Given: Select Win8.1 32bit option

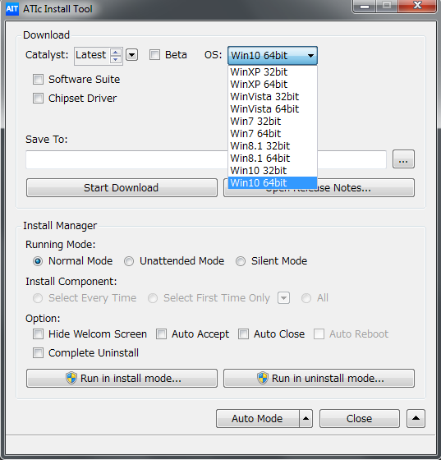Looking at the screenshot, I should 273,146.
